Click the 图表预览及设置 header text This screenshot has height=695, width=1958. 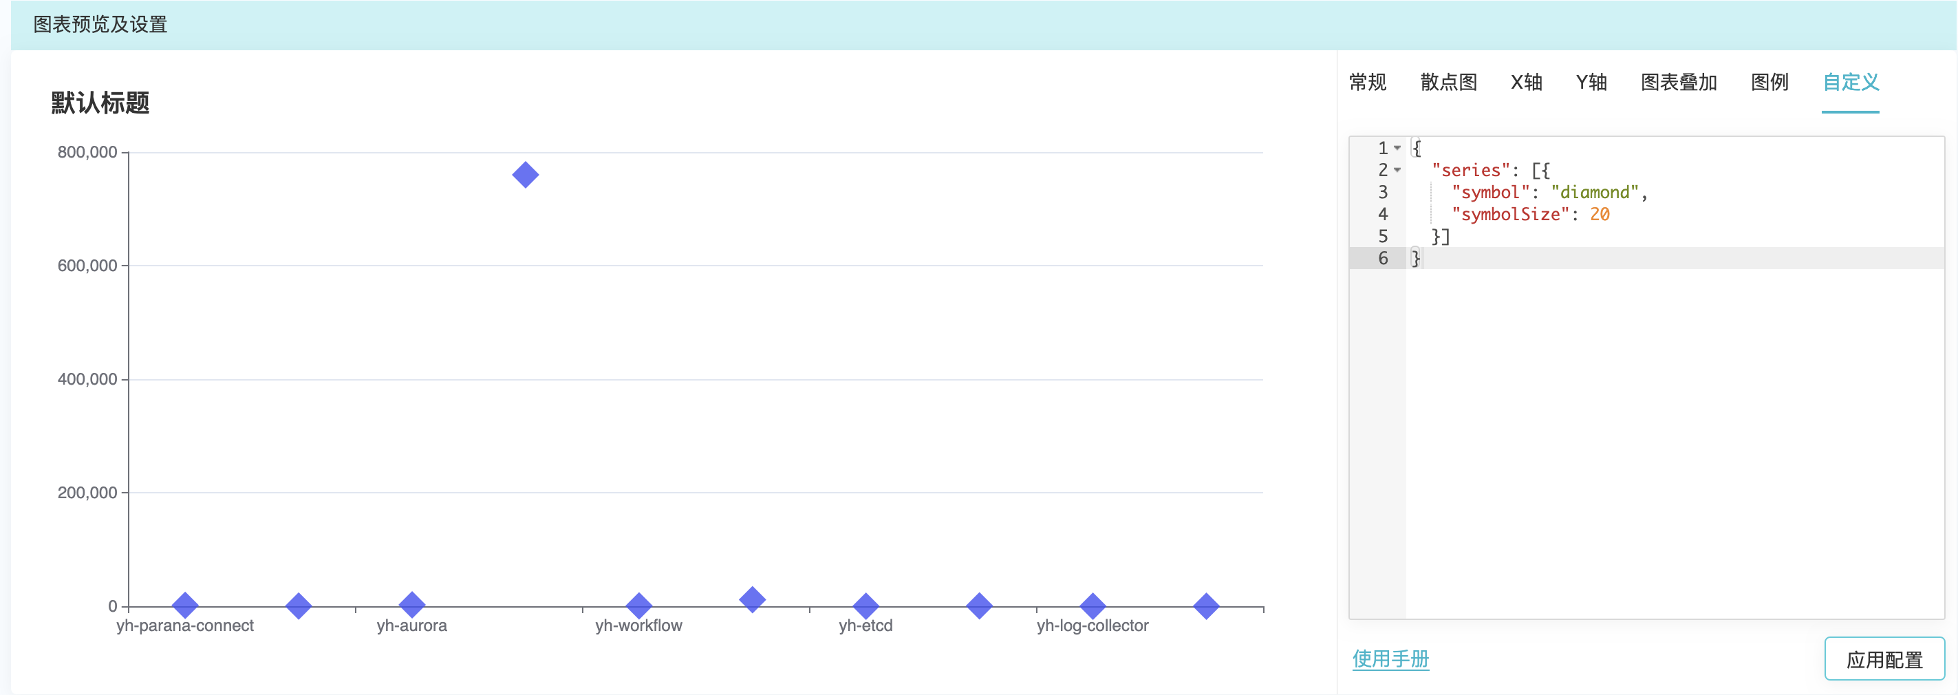click(x=100, y=24)
